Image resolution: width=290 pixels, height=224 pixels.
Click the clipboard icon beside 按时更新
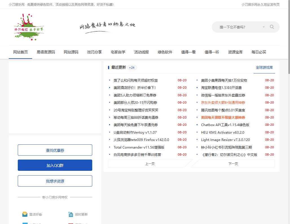click(x=70, y=214)
